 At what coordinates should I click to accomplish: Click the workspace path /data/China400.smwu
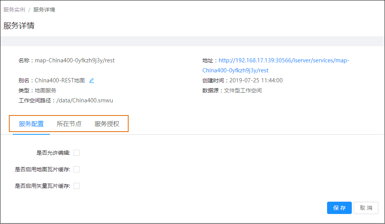(85, 101)
